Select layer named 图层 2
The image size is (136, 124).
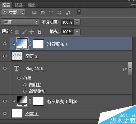pos(32,56)
